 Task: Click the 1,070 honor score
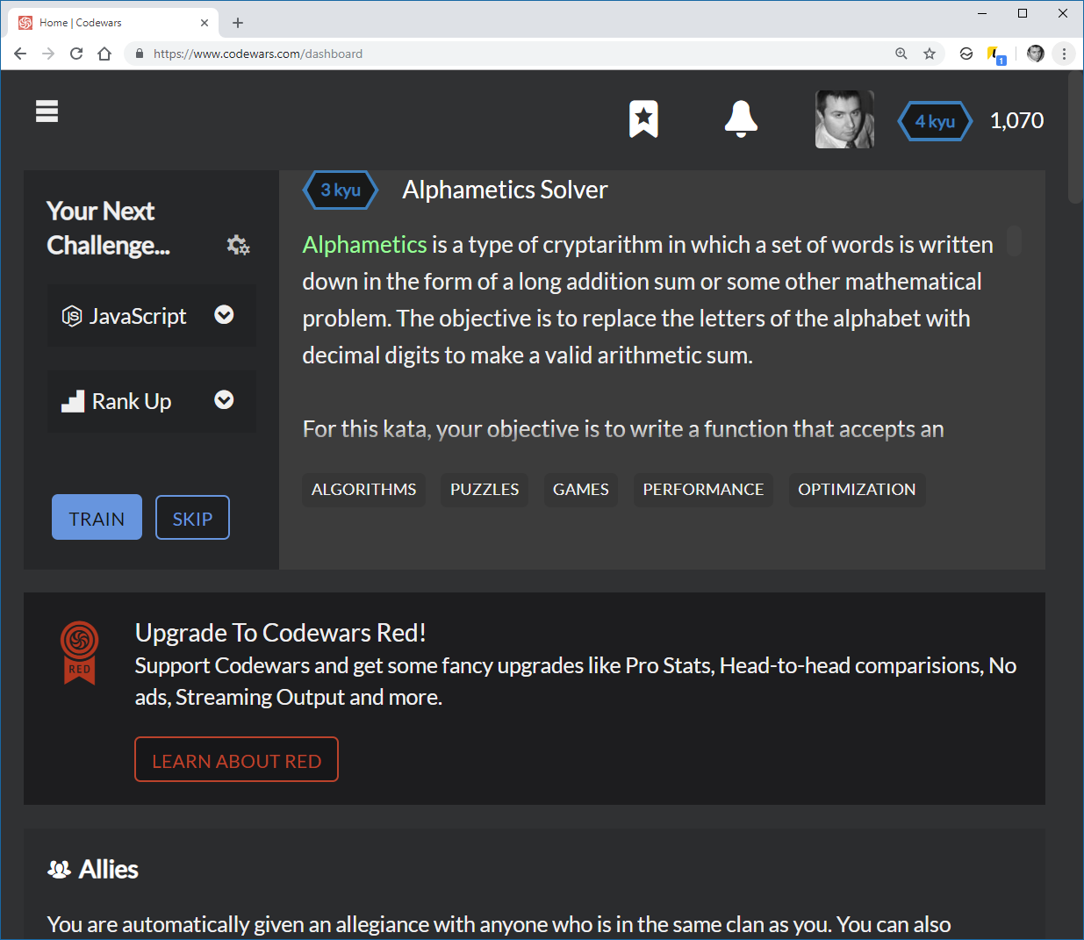[x=1016, y=120]
